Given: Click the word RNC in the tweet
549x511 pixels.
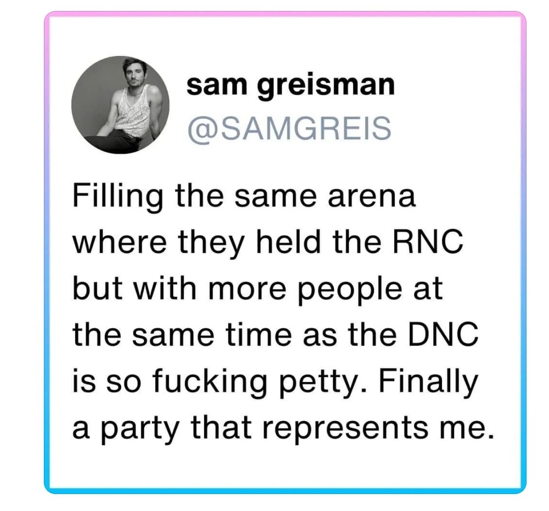Looking at the screenshot, I should (x=428, y=242).
